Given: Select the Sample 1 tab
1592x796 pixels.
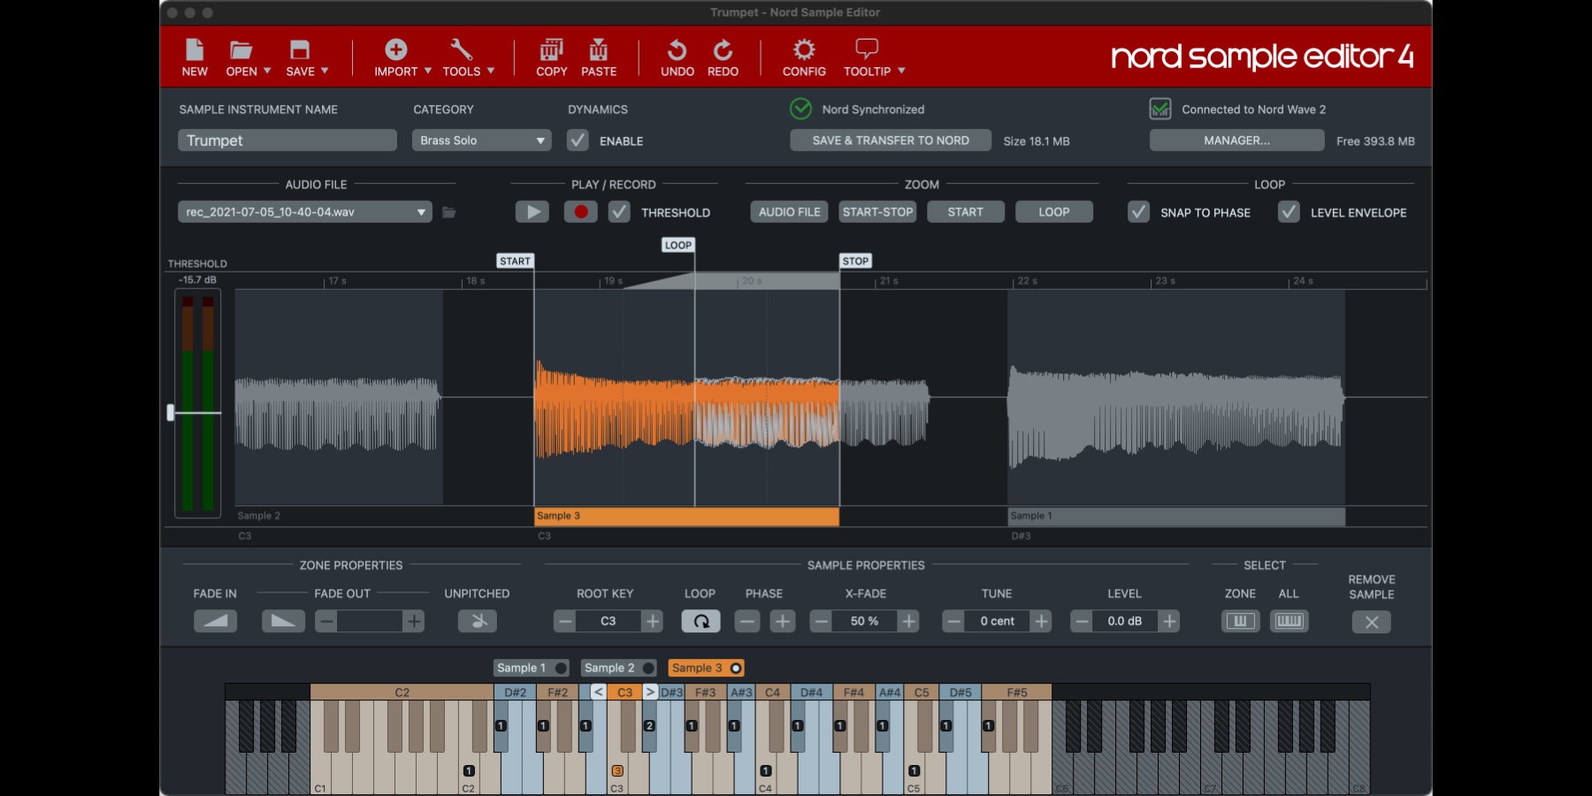Looking at the screenshot, I should coord(532,668).
